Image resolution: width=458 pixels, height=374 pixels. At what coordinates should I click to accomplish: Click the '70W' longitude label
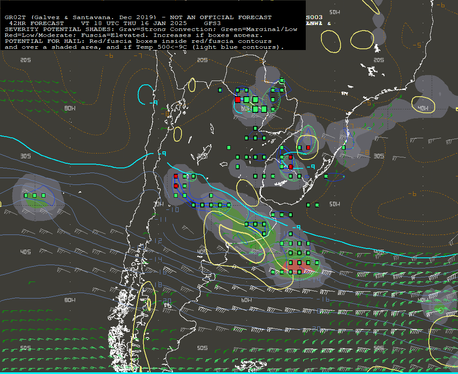point(159,204)
